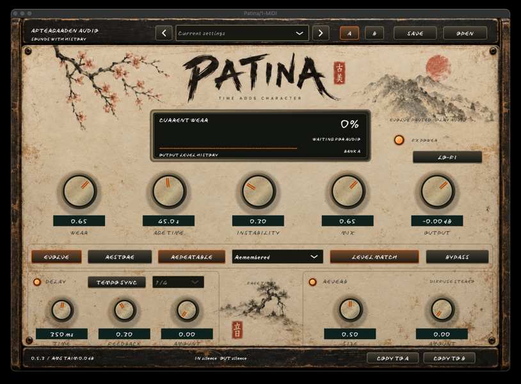Click the Copy to B button

(449, 358)
